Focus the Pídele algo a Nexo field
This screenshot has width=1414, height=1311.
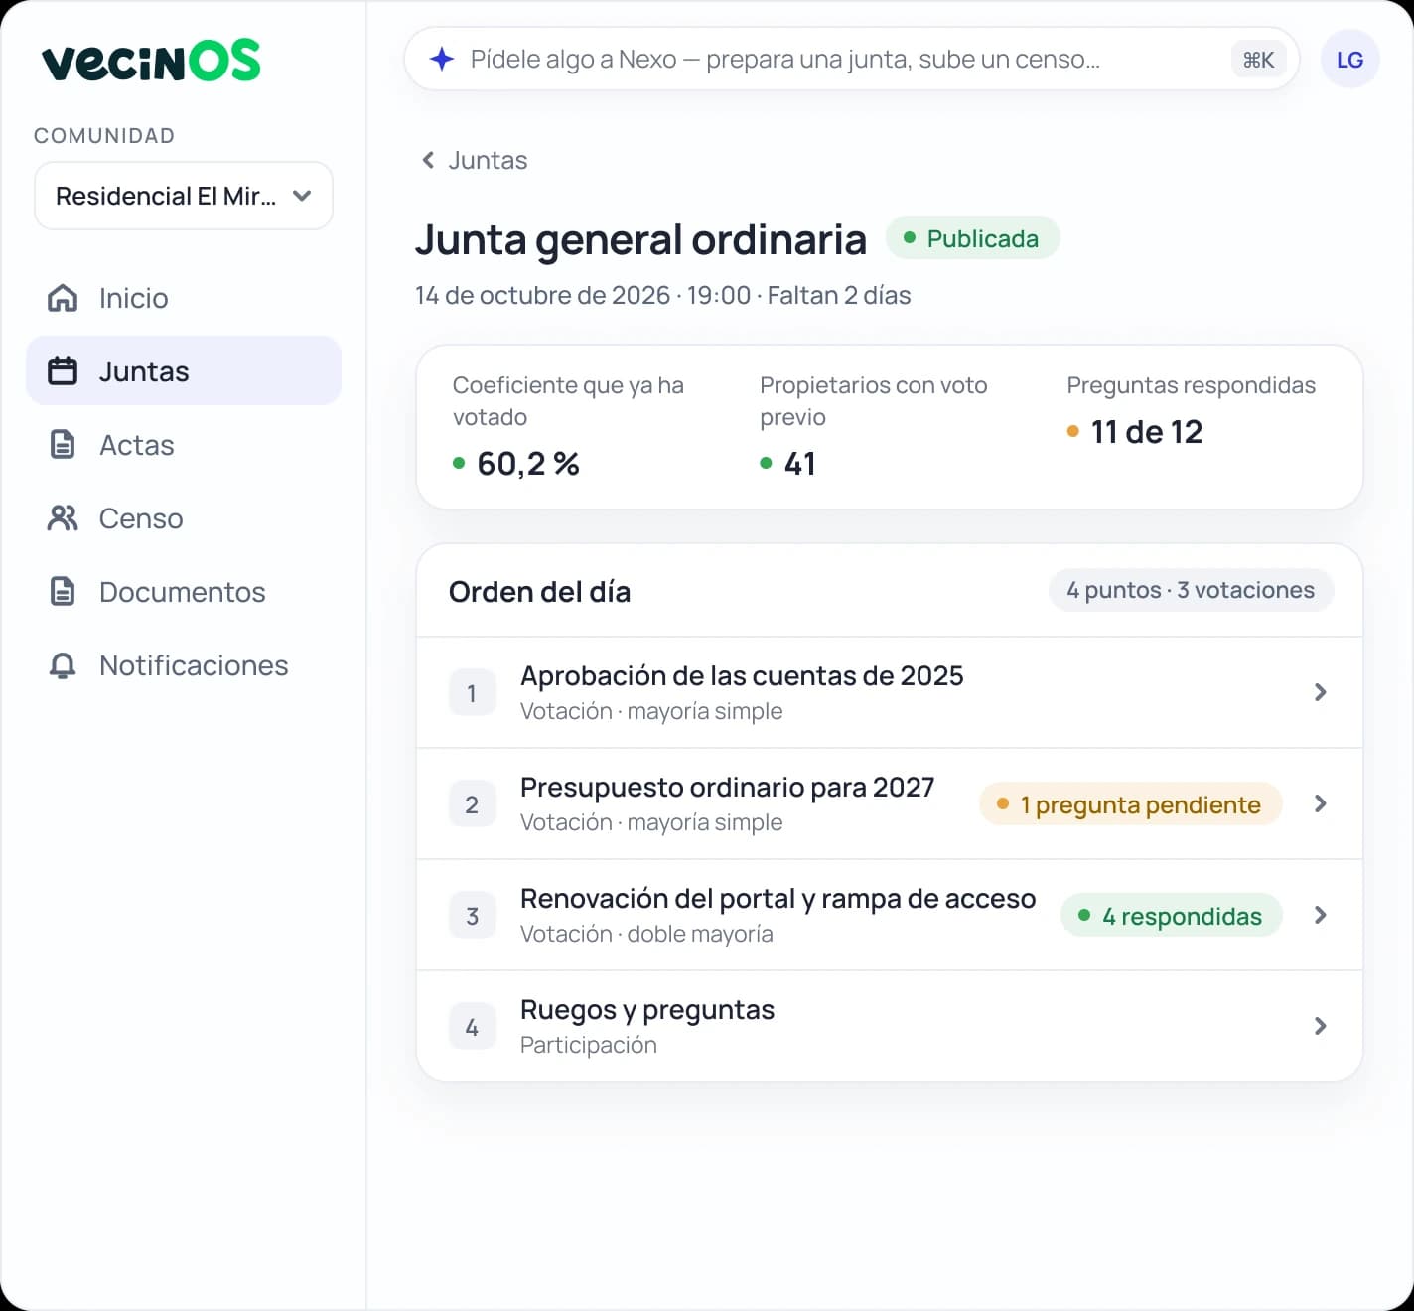point(851,59)
